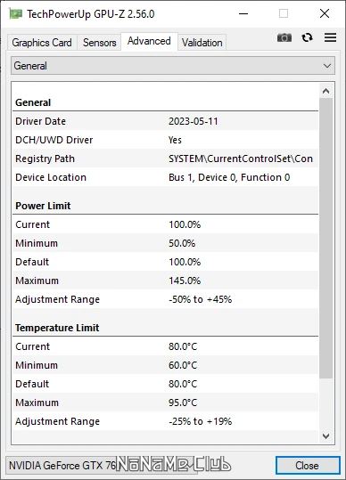This screenshot has height=480, width=346.
Task: Click the chevron arrow of the General combo box
Action: (327, 66)
